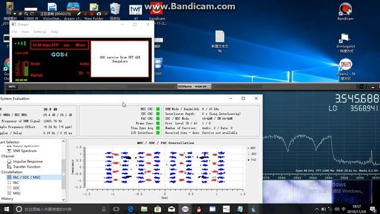Click the SDC entry in constellation legend

pyautogui.click(x=252, y=154)
